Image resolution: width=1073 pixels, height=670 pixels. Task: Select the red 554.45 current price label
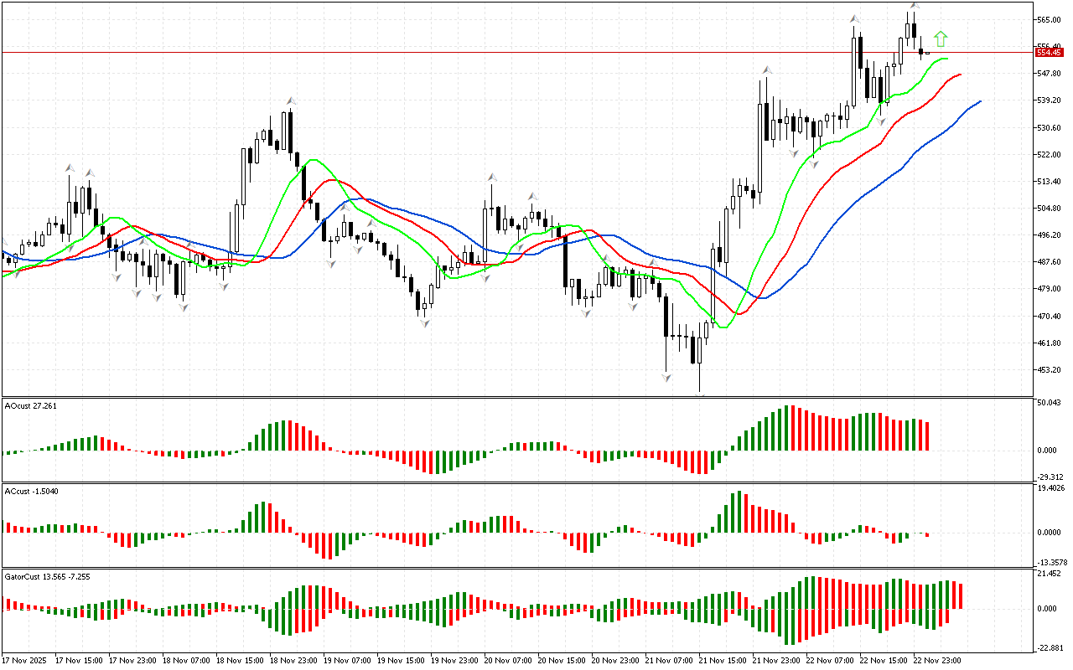(x=1049, y=52)
